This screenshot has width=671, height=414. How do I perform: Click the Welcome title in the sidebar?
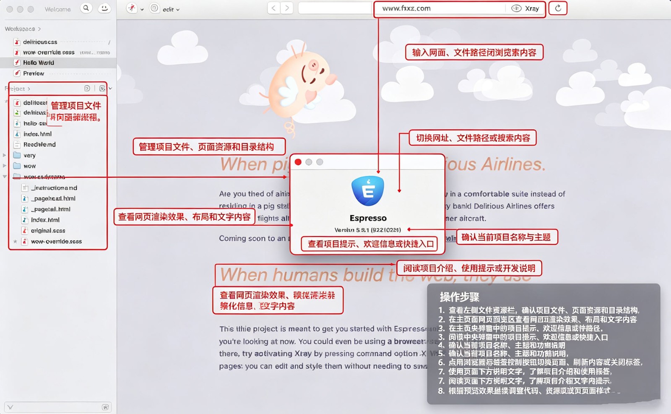[58, 9]
